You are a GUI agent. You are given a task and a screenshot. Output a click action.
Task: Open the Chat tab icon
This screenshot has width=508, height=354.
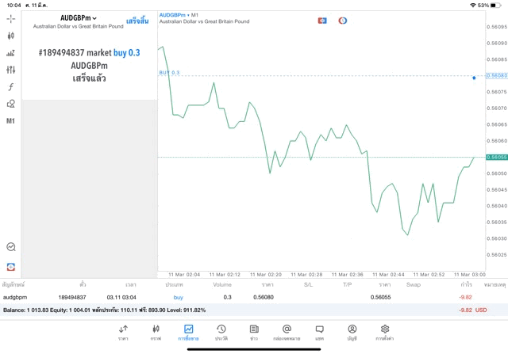[x=319, y=332]
